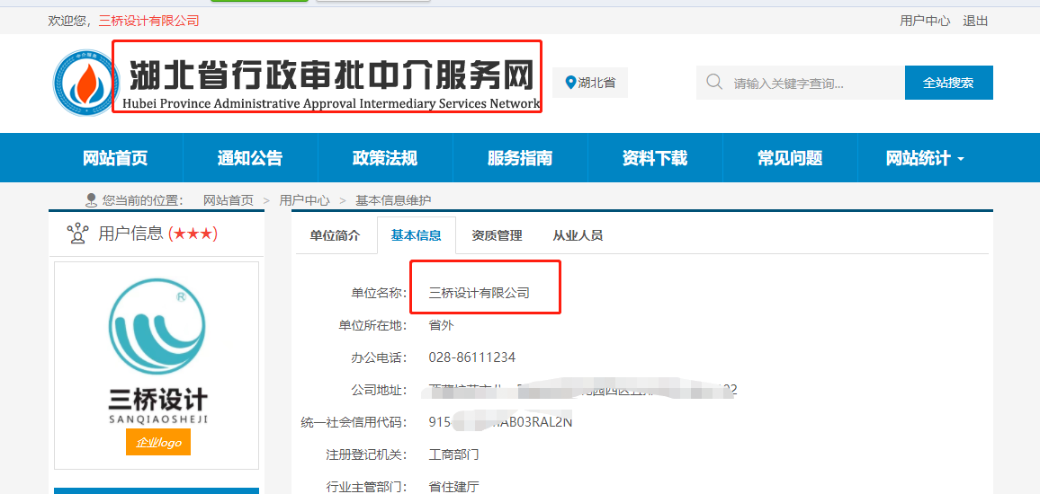The height and width of the screenshot is (494, 1040).
Task: Click the 用户信息 panel network icon
Action: click(x=77, y=234)
